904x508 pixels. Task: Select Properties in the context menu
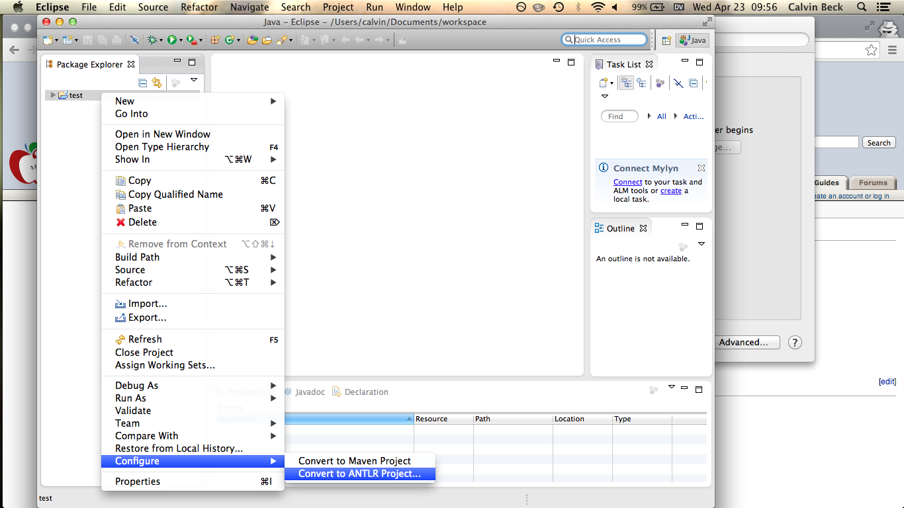[193, 482]
